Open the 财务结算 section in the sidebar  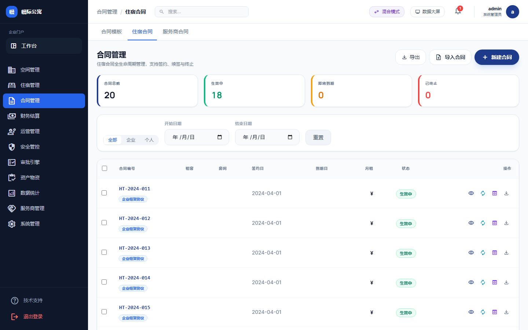[30, 116]
